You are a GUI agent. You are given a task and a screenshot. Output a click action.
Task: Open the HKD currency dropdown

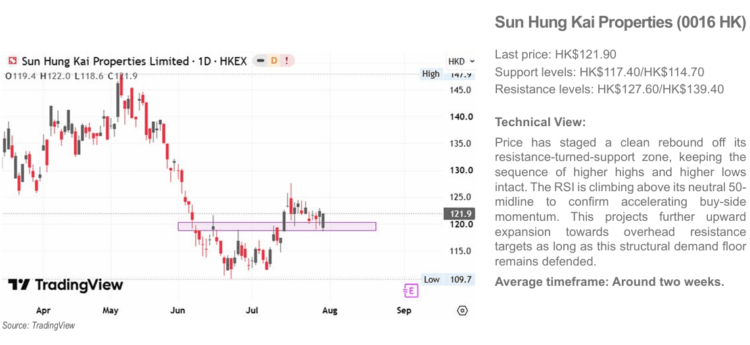tap(461, 62)
